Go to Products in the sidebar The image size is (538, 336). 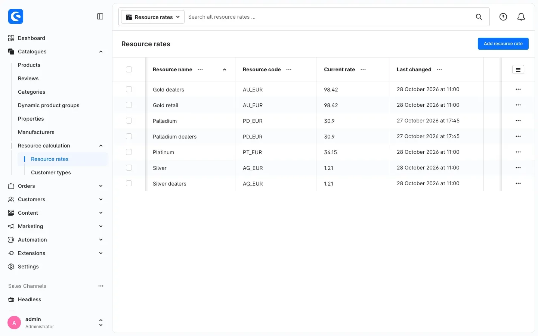coord(29,65)
